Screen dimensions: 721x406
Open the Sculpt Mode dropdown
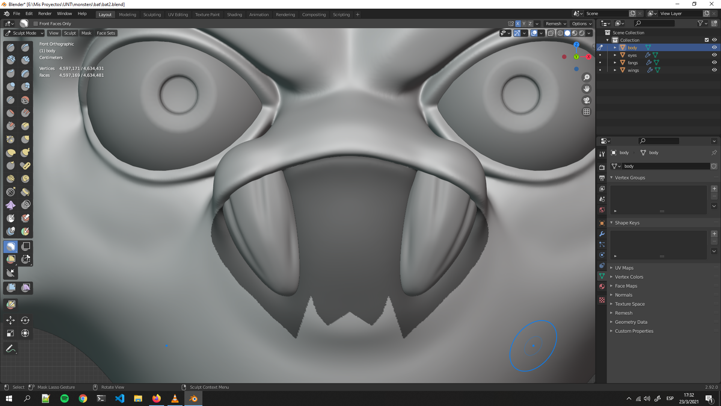(x=24, y=33)
